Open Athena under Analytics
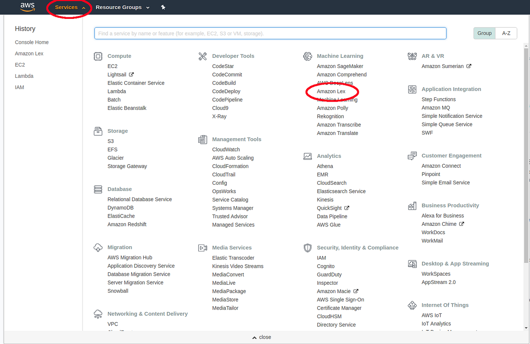This screenshot has width=530, height=344. click(325, 166)
